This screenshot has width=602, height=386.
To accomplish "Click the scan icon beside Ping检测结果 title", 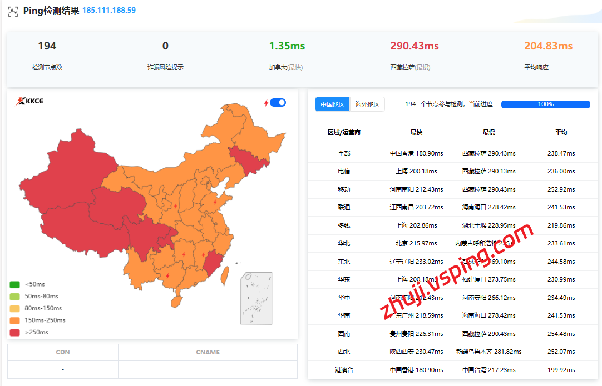I will click(12, 11).
